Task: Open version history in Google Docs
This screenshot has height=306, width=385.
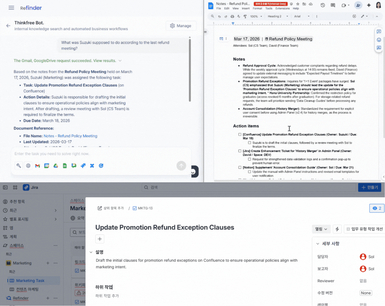Action: (322, 5)
